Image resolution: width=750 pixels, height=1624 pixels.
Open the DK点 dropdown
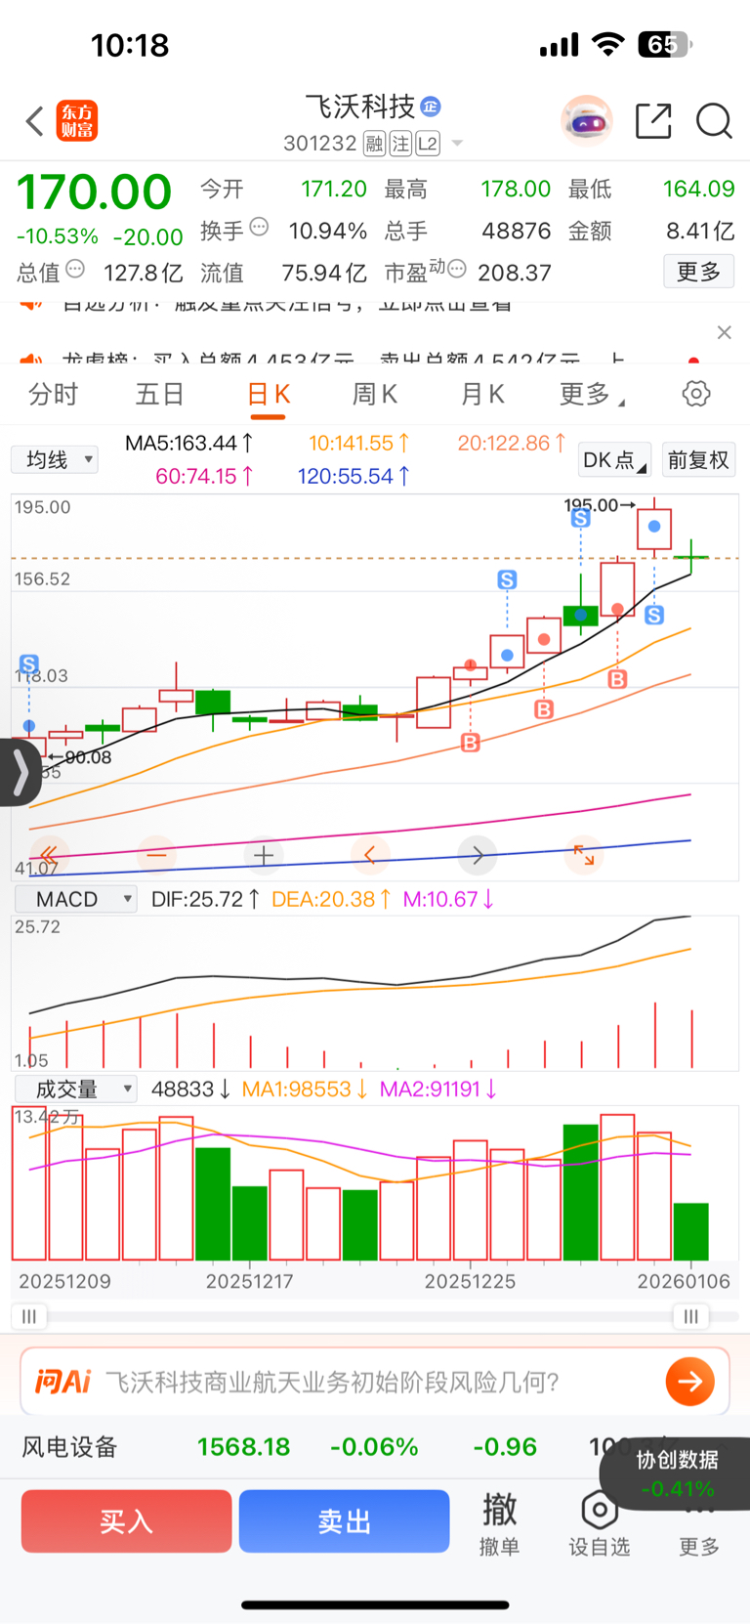pos(615,460)
